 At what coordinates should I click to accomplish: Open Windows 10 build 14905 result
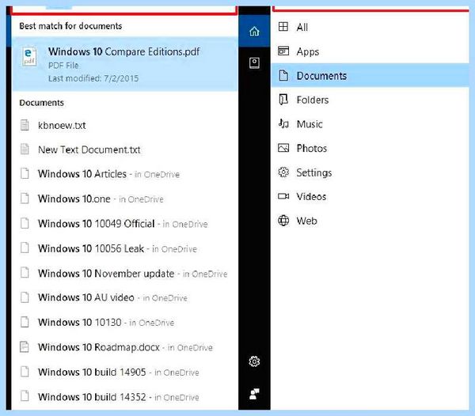pyautogui.click(x=125, y=372)
